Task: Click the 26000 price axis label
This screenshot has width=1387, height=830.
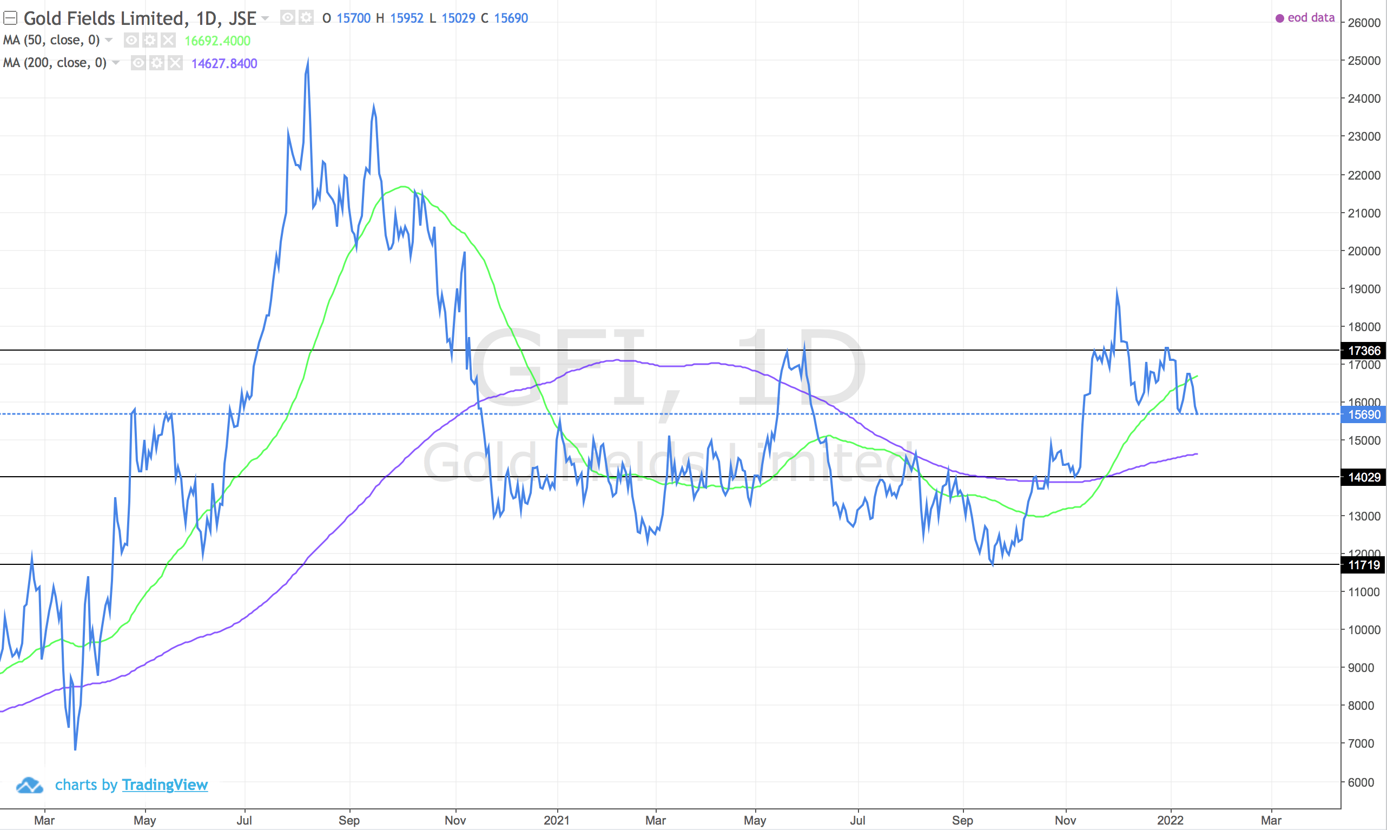Action: pos(1364,23)
